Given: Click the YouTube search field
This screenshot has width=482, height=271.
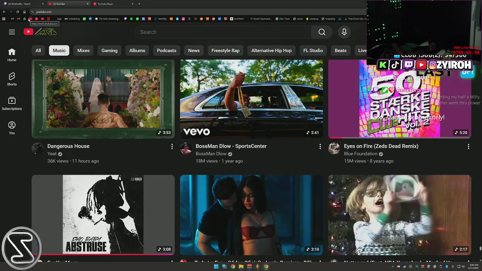Looking at the screenshot, I should click(x=223, y=32).
